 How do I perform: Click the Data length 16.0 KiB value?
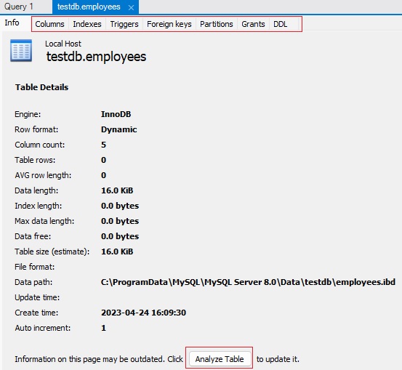[x=117, y=190]
